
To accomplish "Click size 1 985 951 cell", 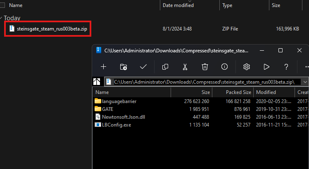I will pyautogui.click(x=199, y=109).
